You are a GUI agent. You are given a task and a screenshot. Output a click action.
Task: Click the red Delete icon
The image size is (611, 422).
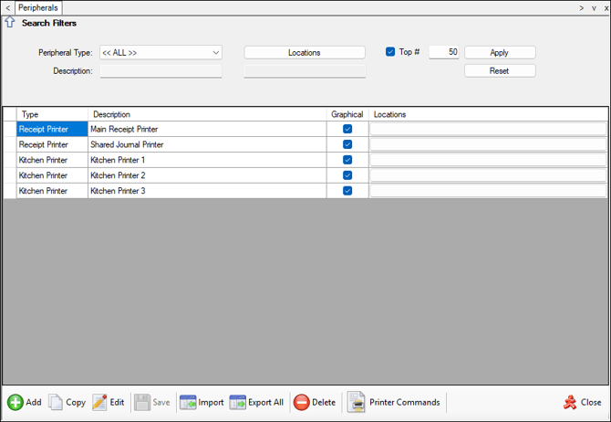point(301,402)
